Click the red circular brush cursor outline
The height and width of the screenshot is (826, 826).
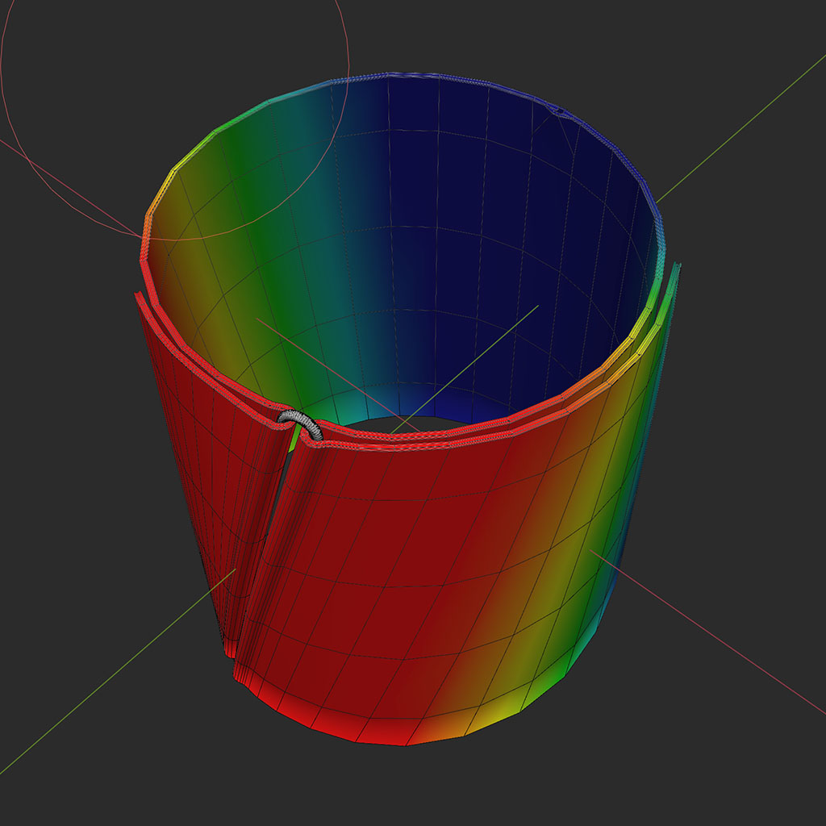pos(175,120)
